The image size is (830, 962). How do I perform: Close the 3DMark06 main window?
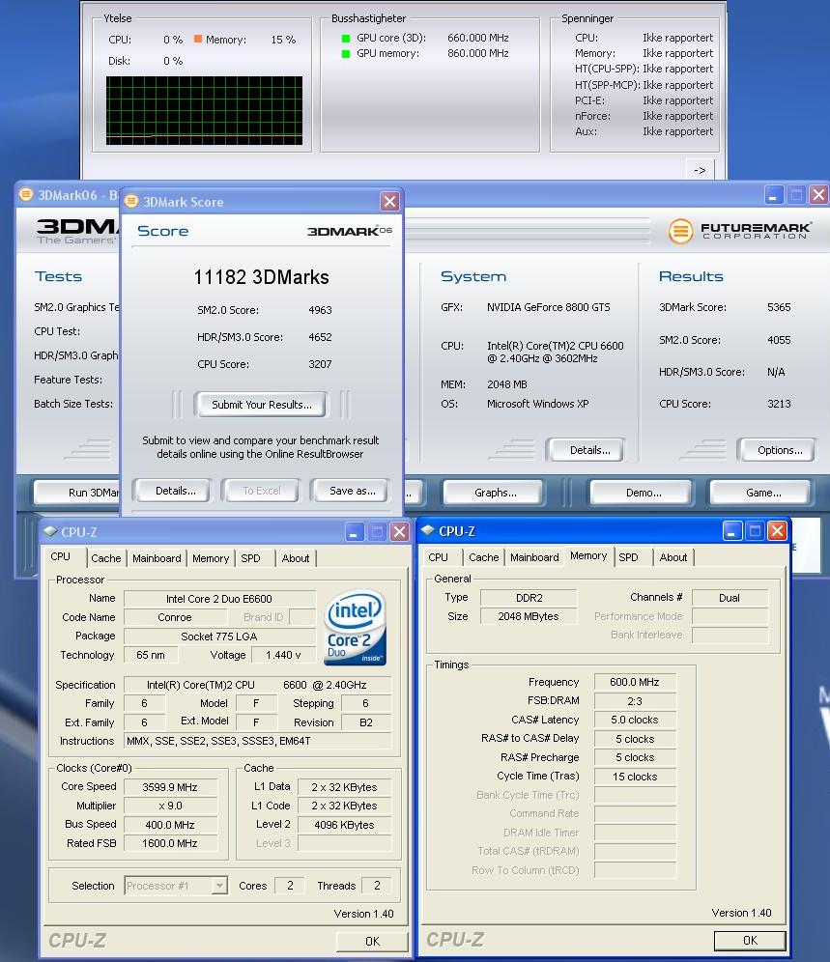click(x=818, y=195)
